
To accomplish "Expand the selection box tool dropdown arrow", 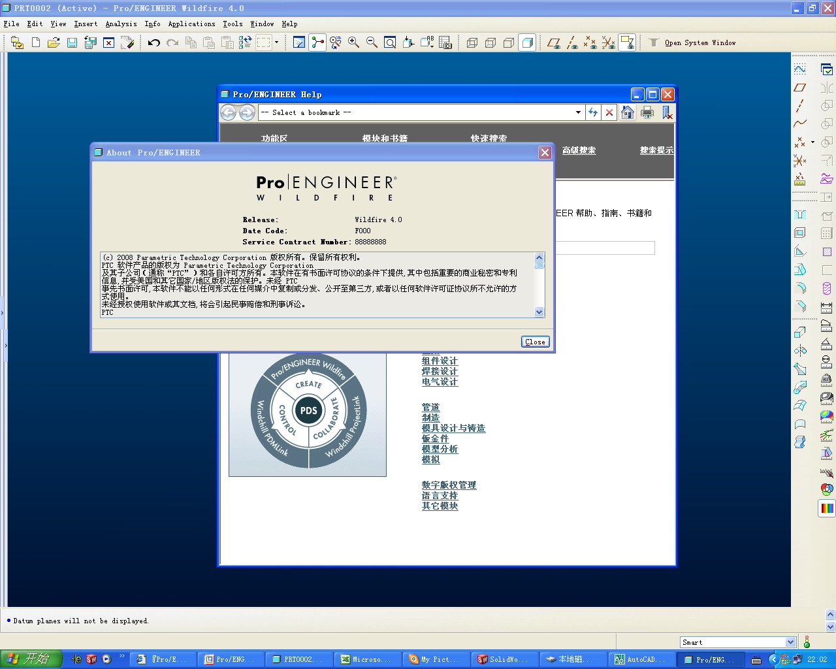I will pos(276,43).
